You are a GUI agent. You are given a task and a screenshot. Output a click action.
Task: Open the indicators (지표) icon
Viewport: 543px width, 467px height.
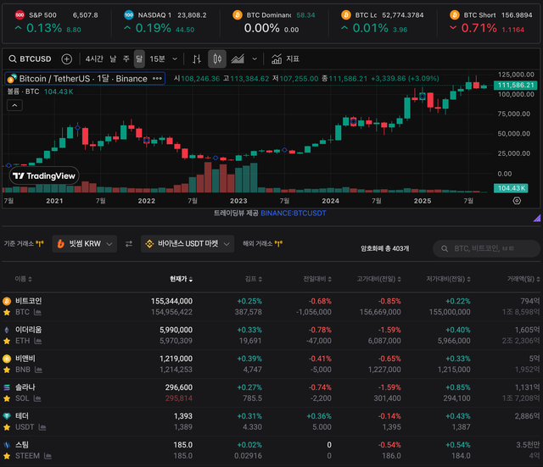click(277, 59)
